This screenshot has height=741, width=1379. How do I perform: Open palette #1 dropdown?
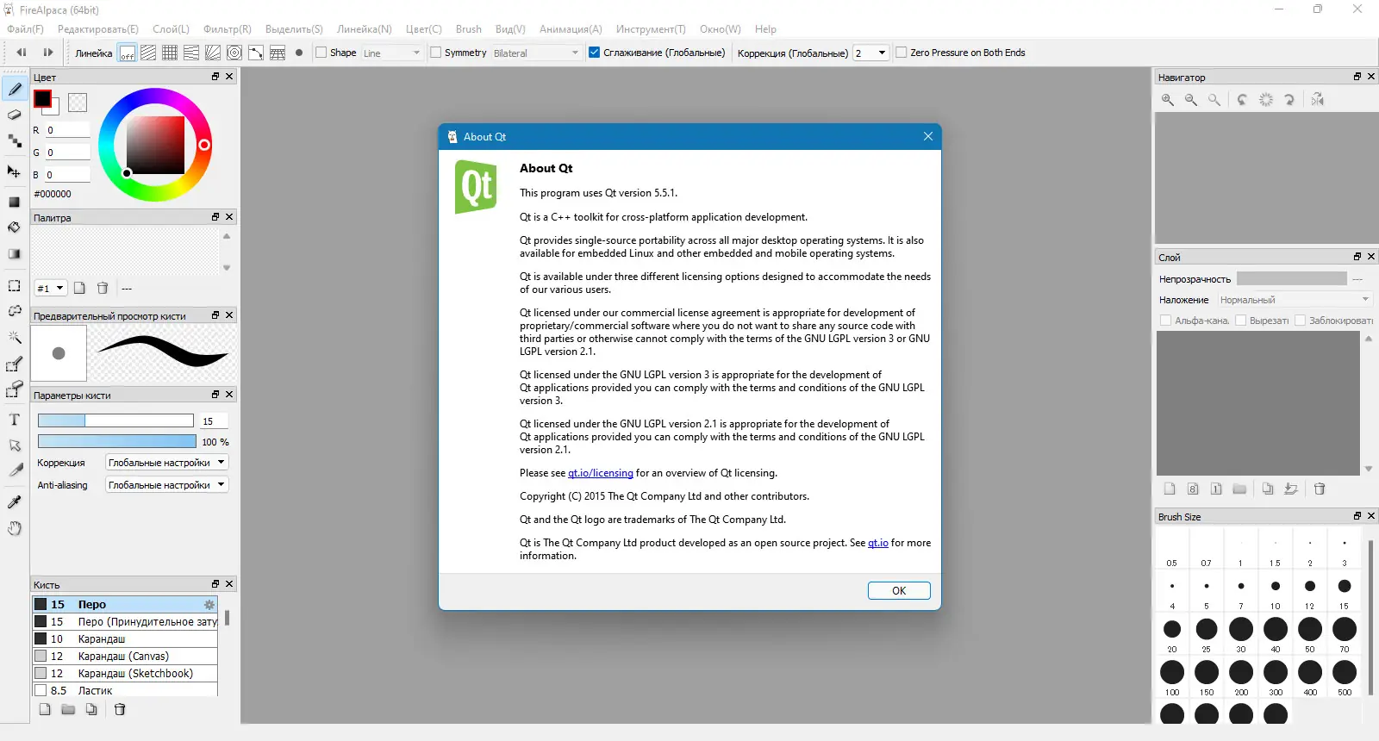click(50, 288)
